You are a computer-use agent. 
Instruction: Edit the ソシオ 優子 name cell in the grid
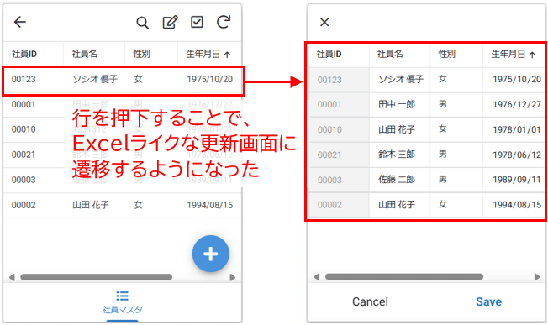pyautogui.click(x=399, y=80)
